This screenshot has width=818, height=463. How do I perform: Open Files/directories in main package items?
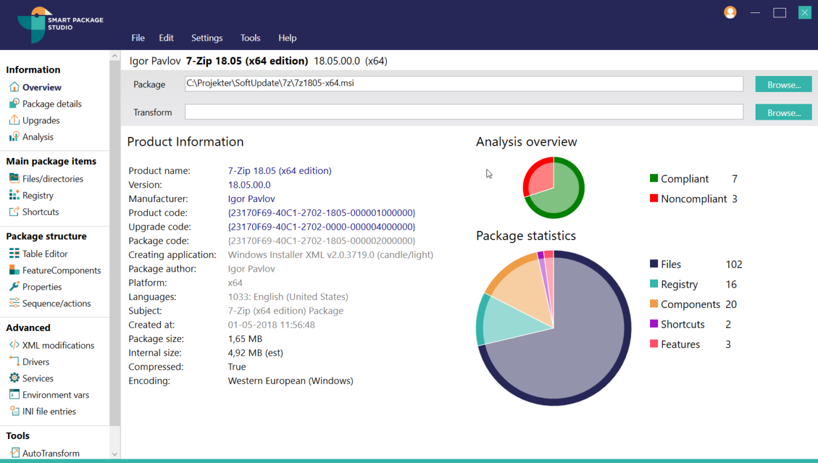[x=52, y=178]
